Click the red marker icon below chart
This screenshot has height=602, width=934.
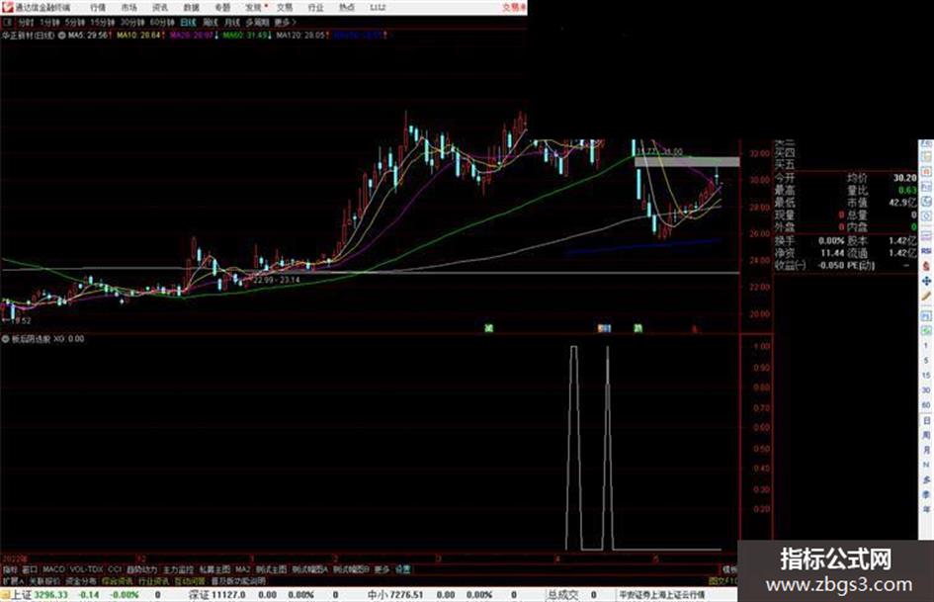point(694,328)
